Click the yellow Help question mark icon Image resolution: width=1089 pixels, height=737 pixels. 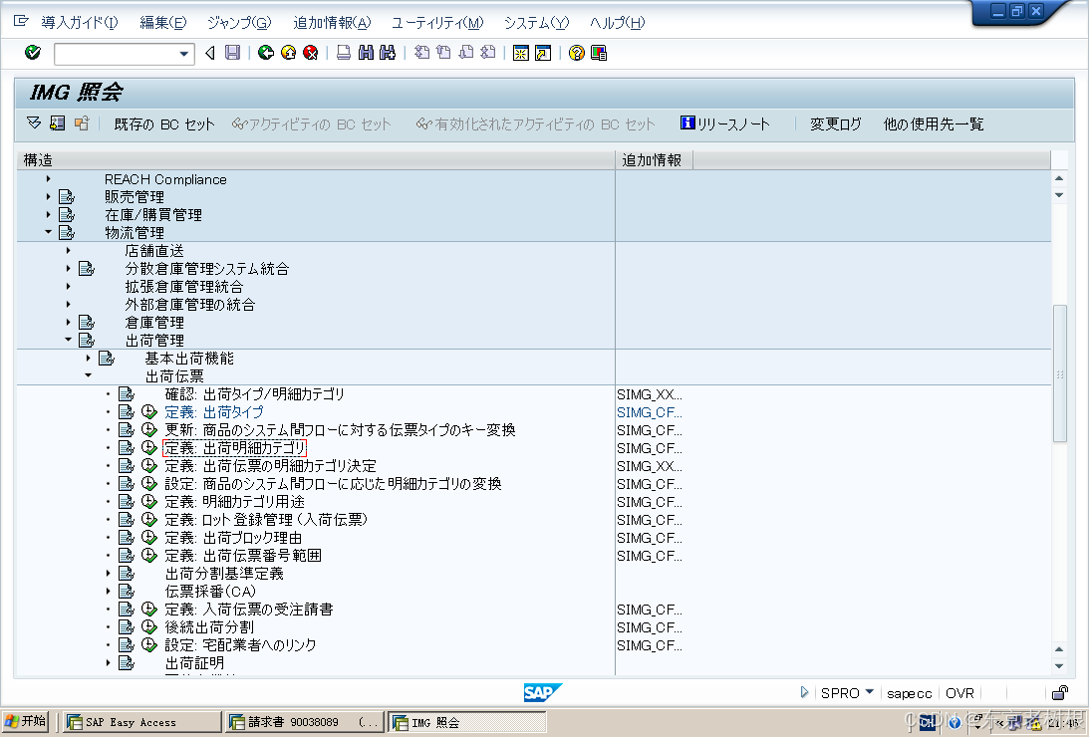tap(577, 53)
